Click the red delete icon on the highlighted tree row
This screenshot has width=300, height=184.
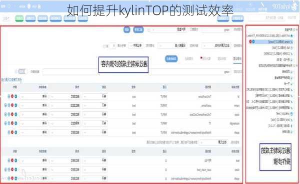click(250, 41)
